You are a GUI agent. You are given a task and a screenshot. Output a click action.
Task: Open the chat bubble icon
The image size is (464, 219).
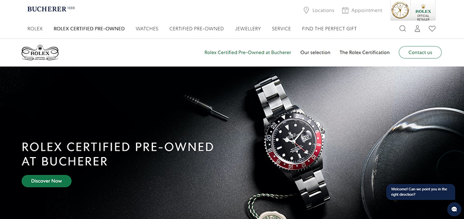[454, 209]
